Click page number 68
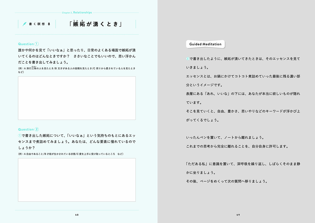Screen dimensions: 315x223 [77, 215]
